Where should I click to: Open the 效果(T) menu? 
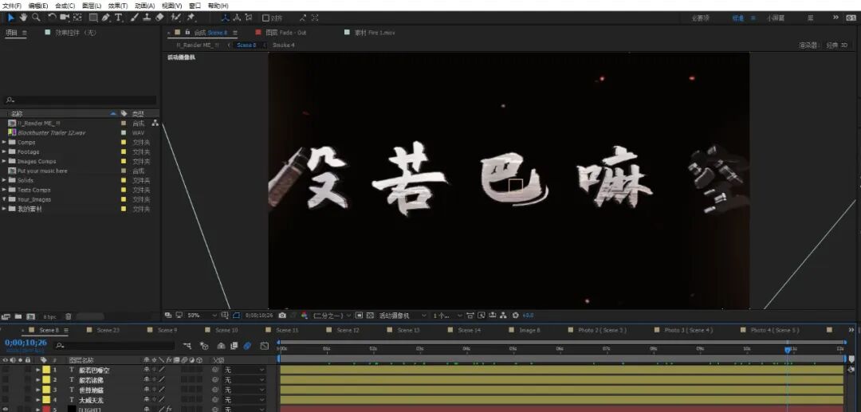point(117,6)
